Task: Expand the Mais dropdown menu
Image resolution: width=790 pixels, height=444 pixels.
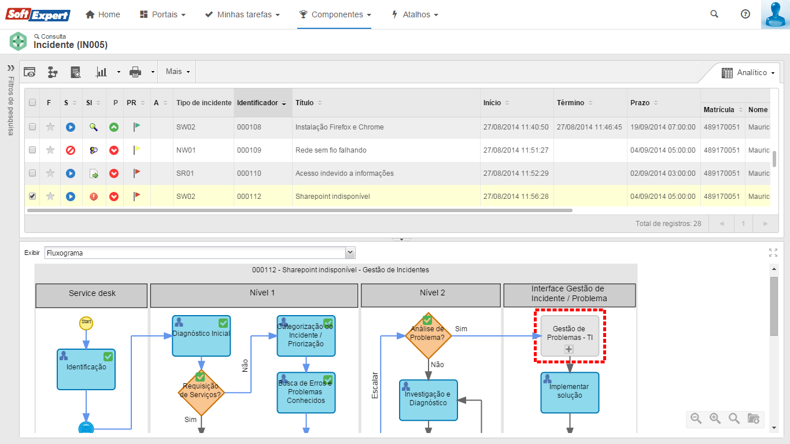Action: click(177, 72)
